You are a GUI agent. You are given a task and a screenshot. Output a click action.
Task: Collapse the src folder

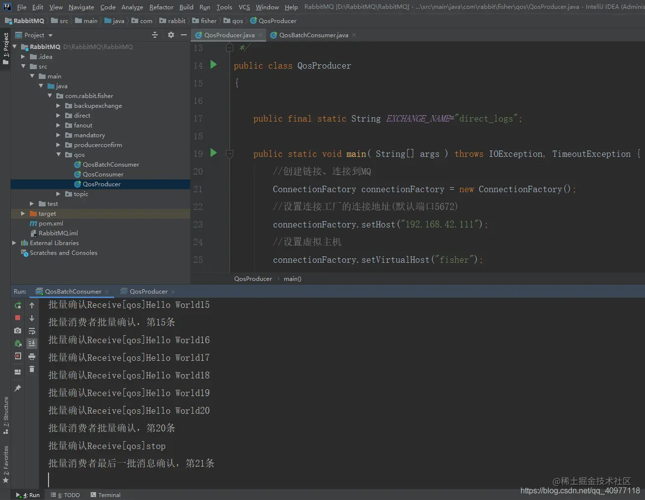pos(23,66)
